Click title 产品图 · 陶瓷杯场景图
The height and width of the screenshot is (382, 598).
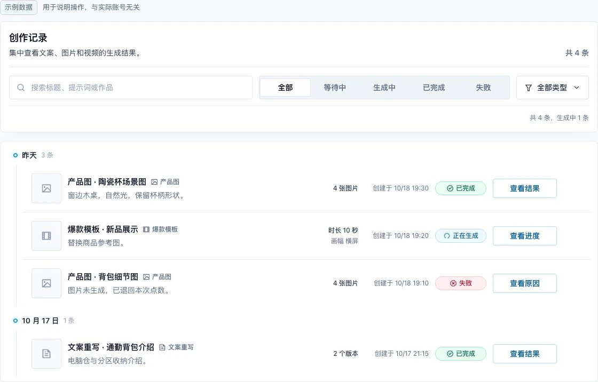[107, 182]
